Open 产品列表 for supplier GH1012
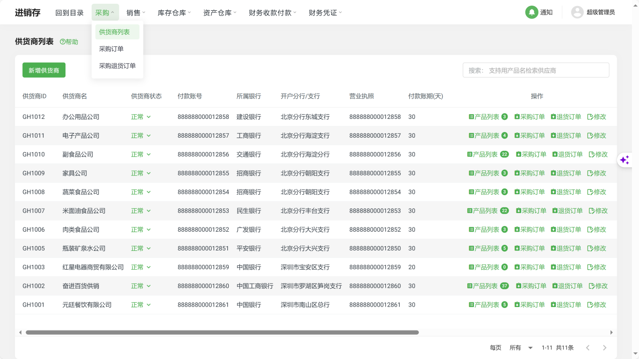This screenshot has width=639, height=359. click(x=488, y=117)
